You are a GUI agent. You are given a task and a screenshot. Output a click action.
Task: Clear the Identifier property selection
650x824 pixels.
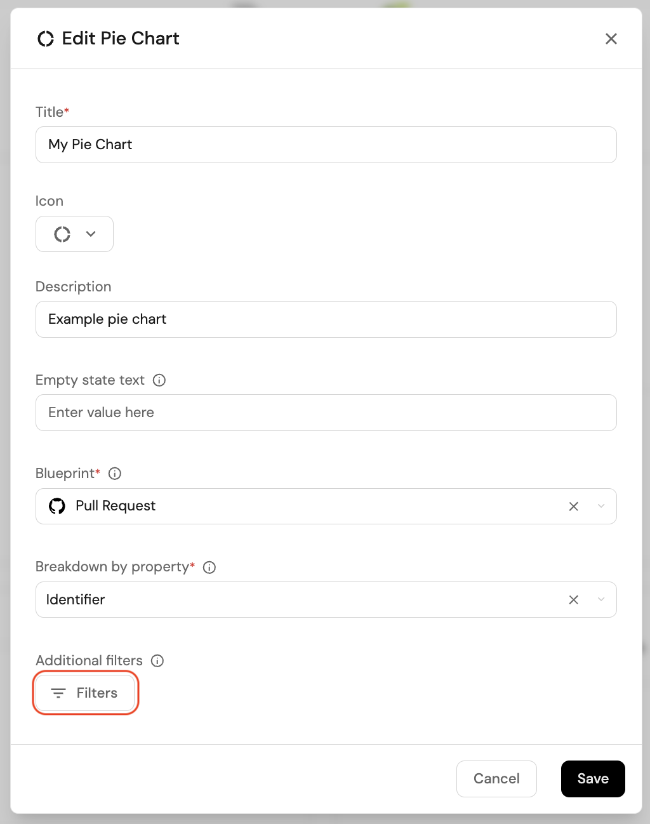tap(573, 600)
